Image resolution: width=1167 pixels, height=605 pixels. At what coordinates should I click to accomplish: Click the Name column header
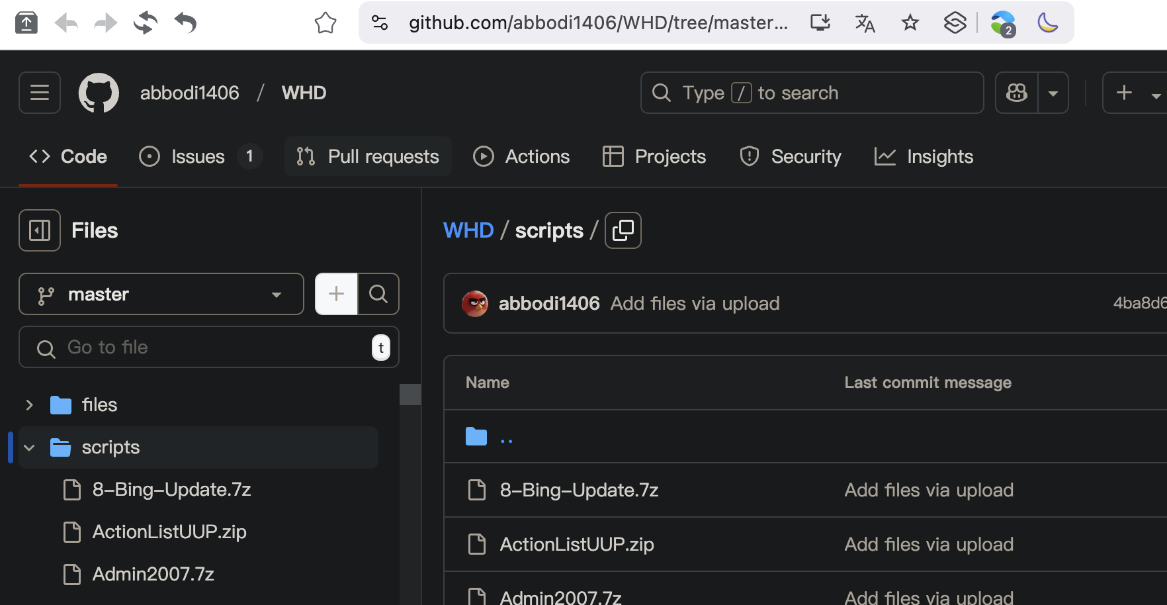[488, 383]
